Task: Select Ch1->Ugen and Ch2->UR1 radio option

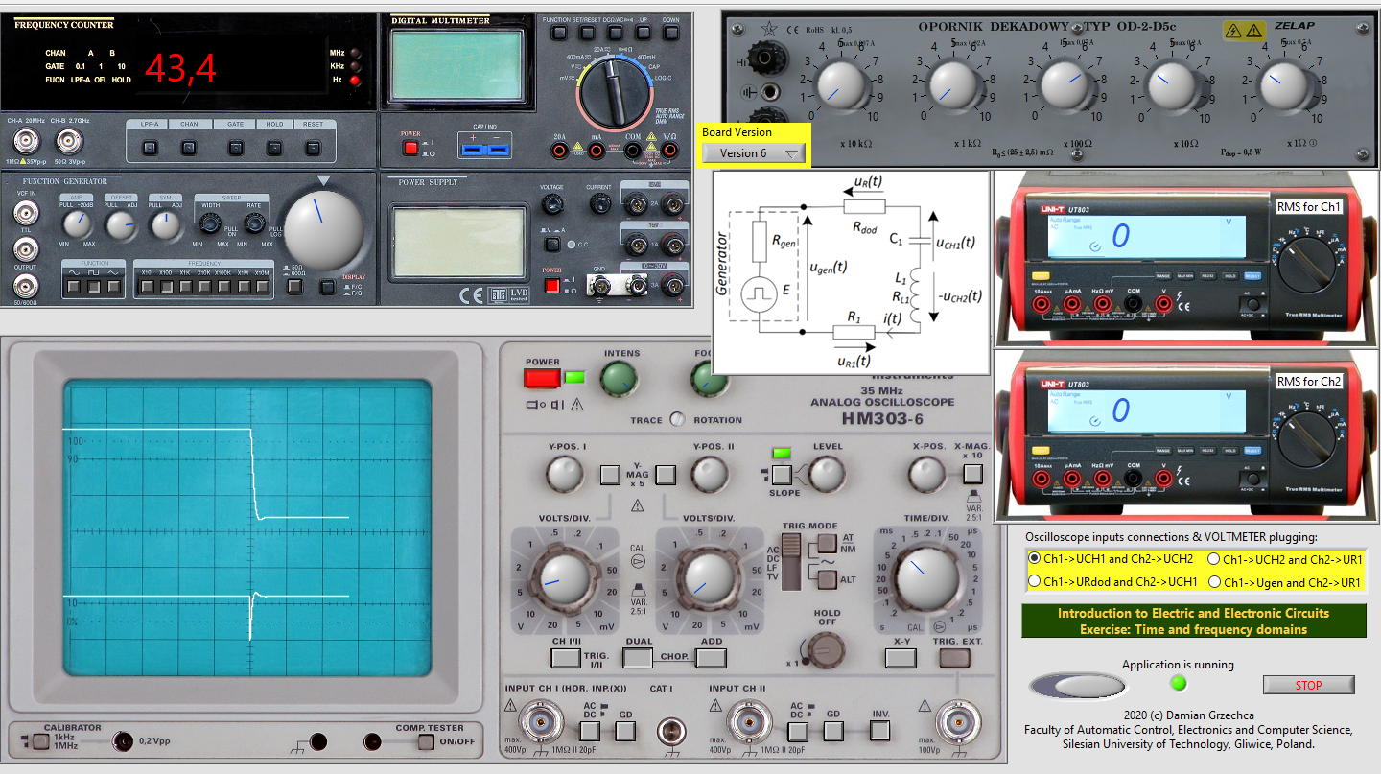Action: click(x=1213, y=582)
